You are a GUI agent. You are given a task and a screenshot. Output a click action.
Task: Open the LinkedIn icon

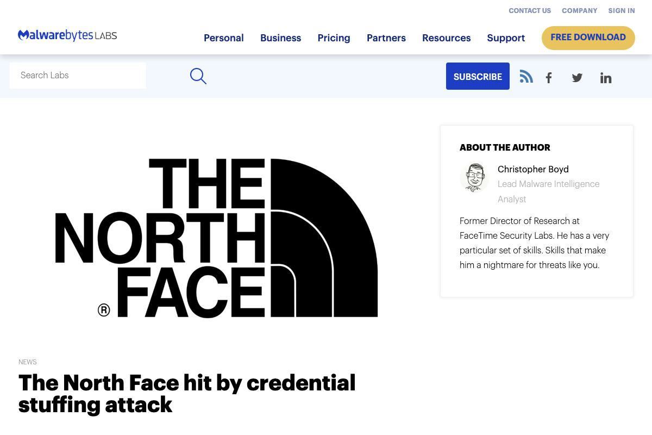(x=606, y=78)
